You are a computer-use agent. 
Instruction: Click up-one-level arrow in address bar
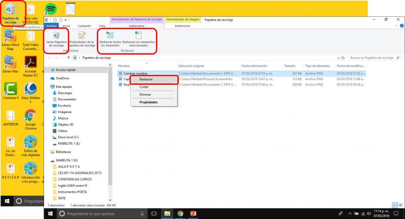[x=68, y=58]
